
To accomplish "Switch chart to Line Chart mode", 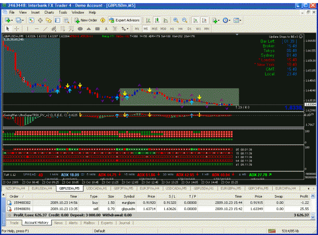I will (166, 20).
